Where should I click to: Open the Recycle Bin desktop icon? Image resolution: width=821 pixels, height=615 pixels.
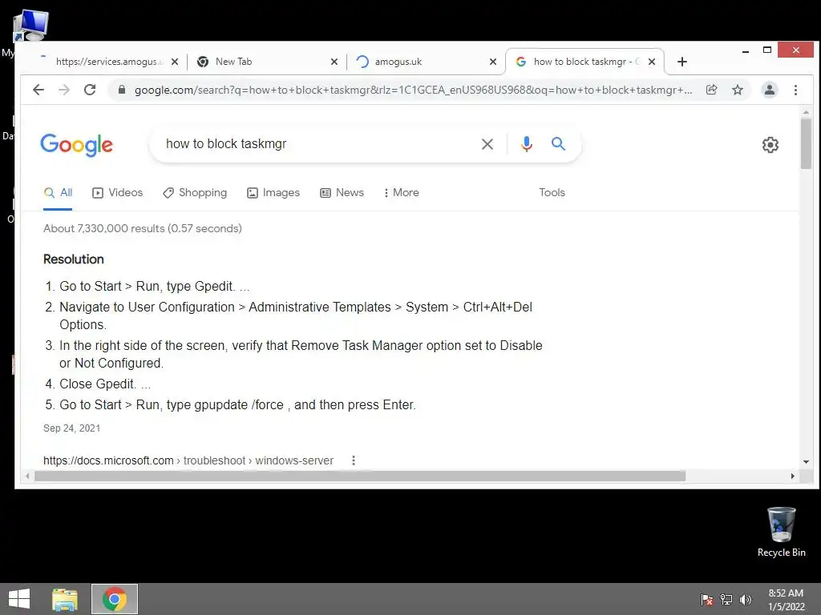click(x=781, y=532)
